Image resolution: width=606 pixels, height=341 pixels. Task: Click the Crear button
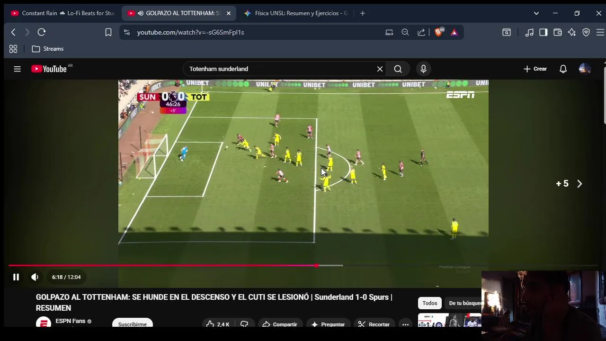pyautogui.click(x=535, y=69)
